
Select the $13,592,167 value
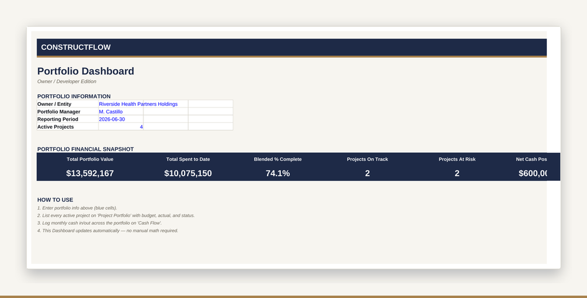[x=90, y=173]
